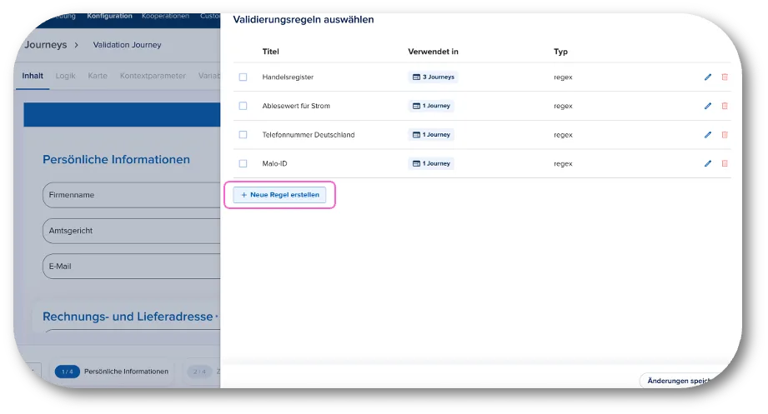Screen dimensions: 768x414
Task: Click Änderungen speichern button
Action: [x=679, y=381]
